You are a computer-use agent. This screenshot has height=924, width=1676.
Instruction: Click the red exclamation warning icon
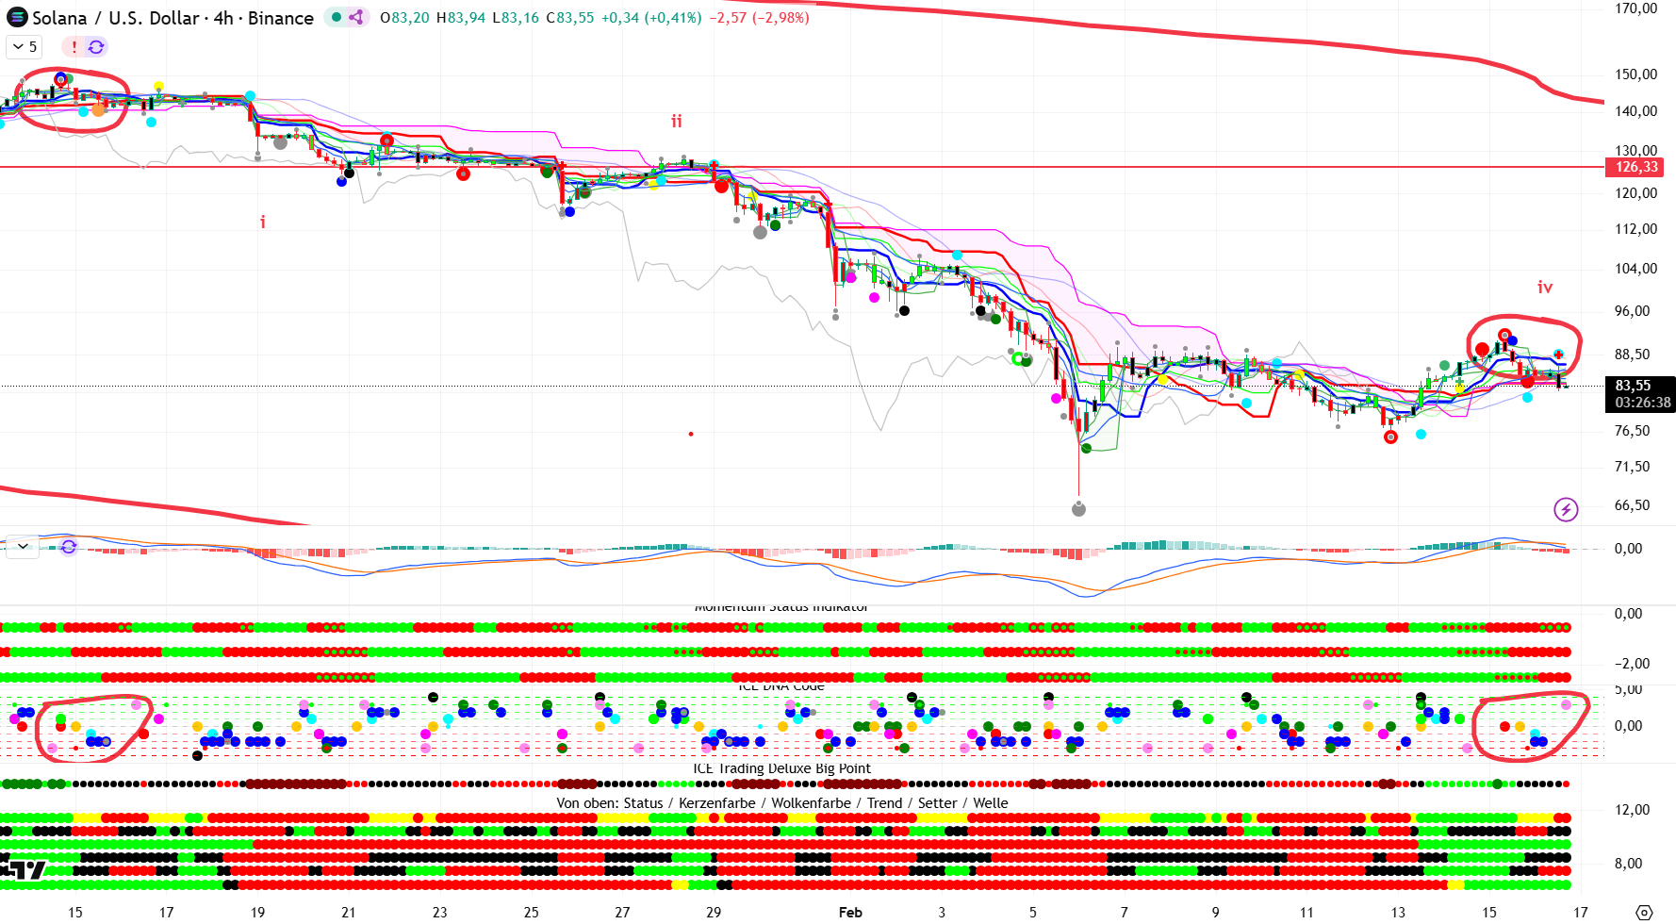74,46
